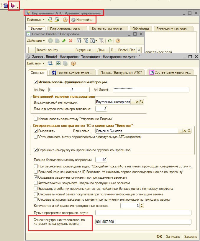The height and width of the screenshot is (241, 200).
Task: Enable Выводить в событии перечень контактов checkbox
Action: click(x=36, y=188)
